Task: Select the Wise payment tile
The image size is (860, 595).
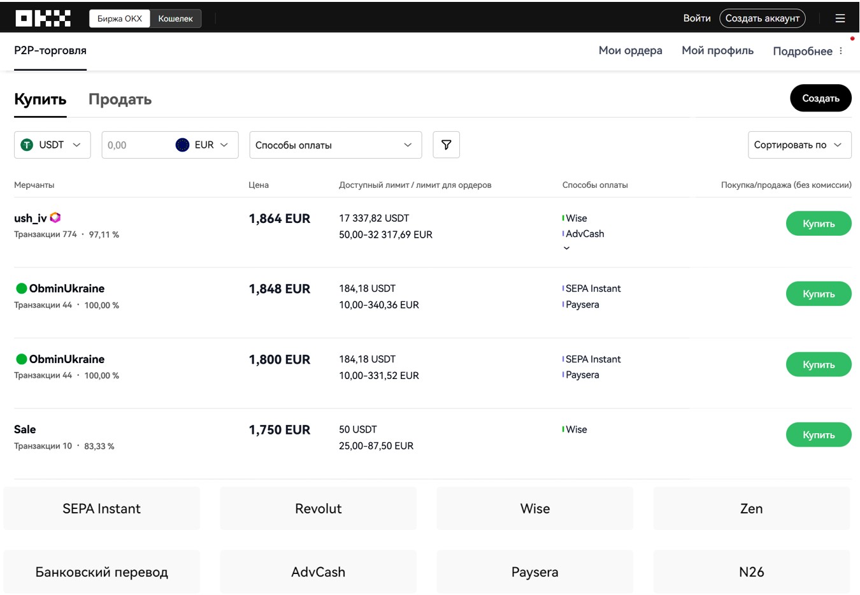Action: (534, 508)
